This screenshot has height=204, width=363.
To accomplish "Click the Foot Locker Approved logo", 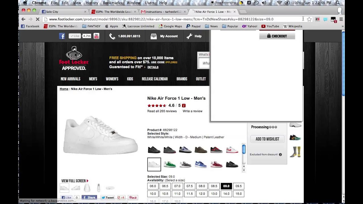I will click(74, 58).
